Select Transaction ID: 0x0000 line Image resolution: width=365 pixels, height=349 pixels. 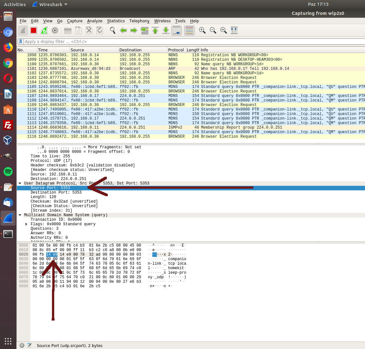pos(56,220)
